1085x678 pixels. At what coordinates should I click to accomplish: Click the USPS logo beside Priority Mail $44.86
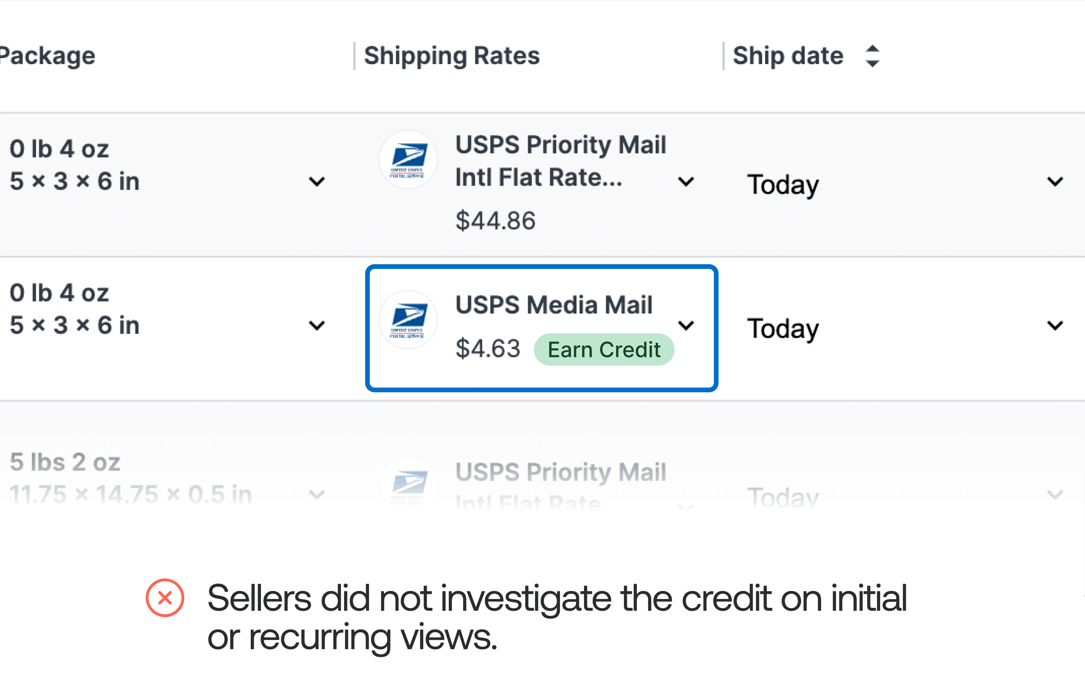(x=407, y=160)
